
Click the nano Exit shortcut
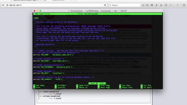tap(37, 87)
